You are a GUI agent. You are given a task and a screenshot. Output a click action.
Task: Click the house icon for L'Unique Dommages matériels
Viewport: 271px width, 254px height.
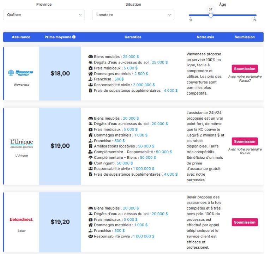(x=91, y=135)
